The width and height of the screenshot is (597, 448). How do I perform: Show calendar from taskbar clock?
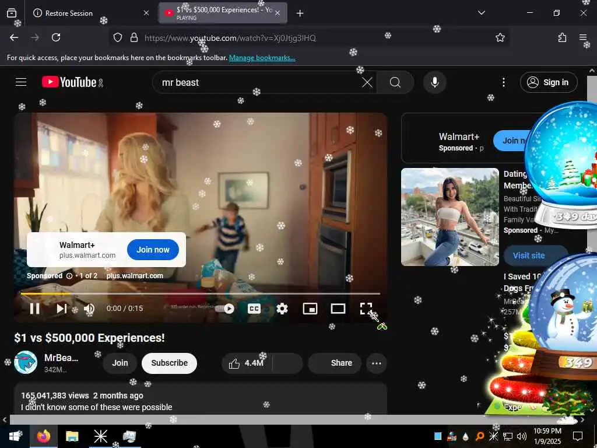tap(547, 436)
